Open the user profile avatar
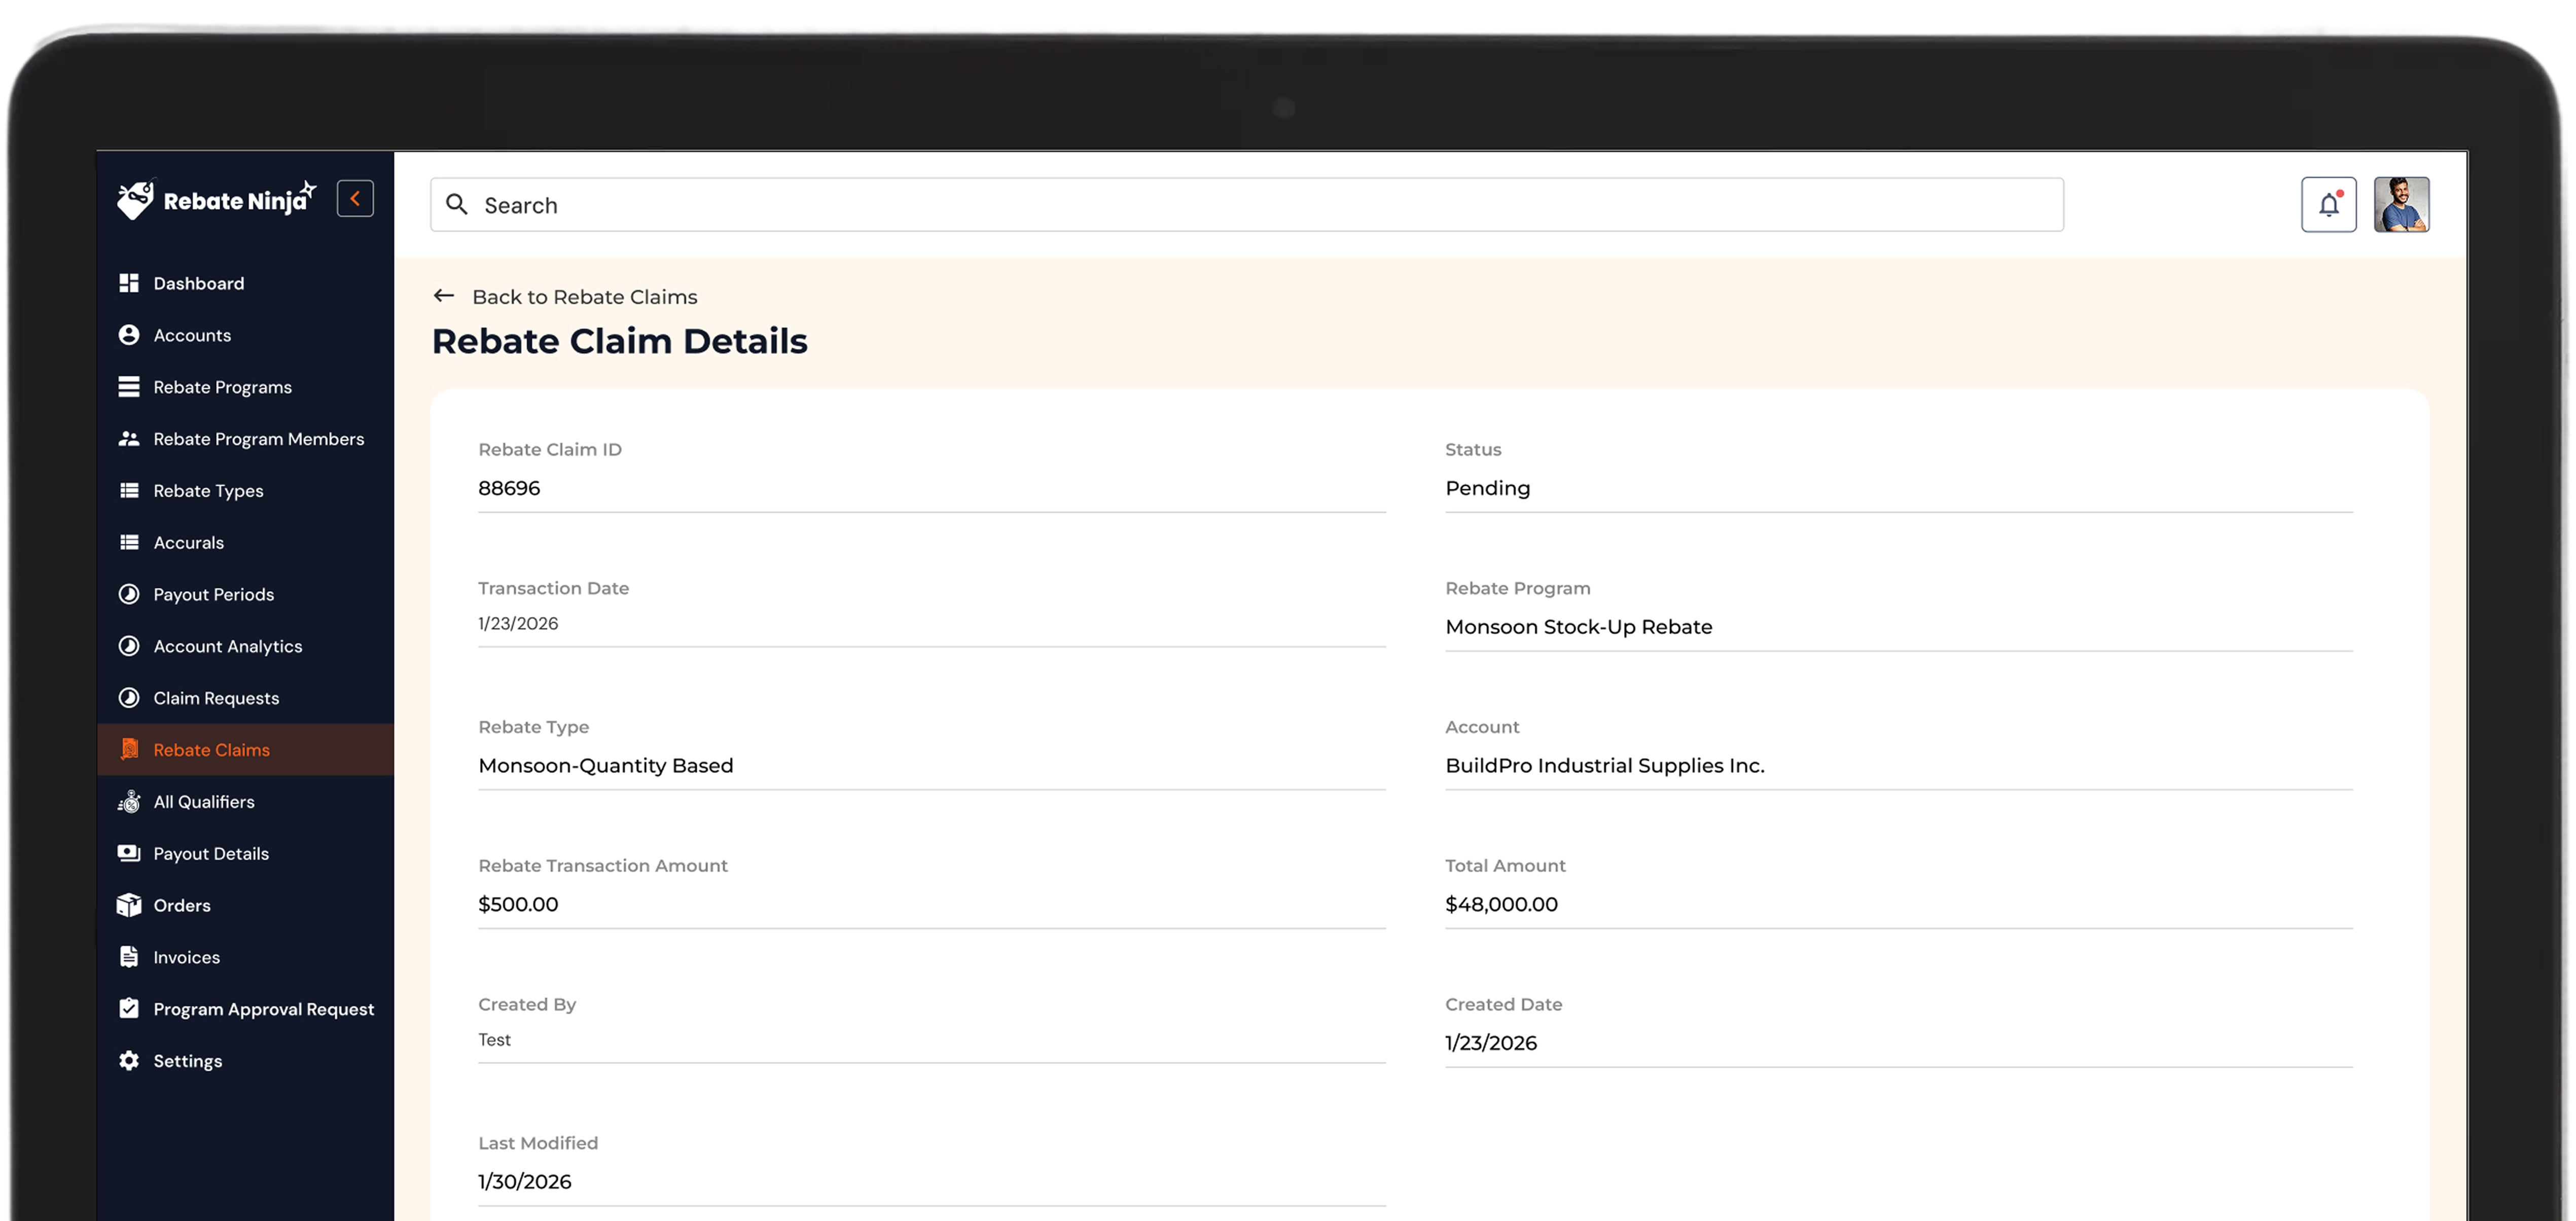This screenshot has height=1221, width=2576. click(x=2401, y=205)
